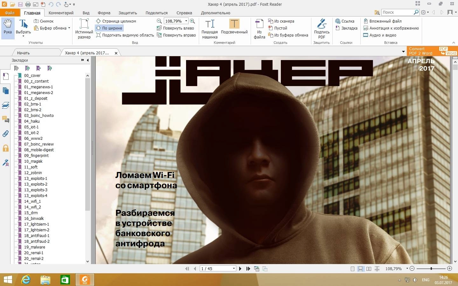458x286 pixels.
Task: Click zoom slider plus button
Action: [449, 269]
